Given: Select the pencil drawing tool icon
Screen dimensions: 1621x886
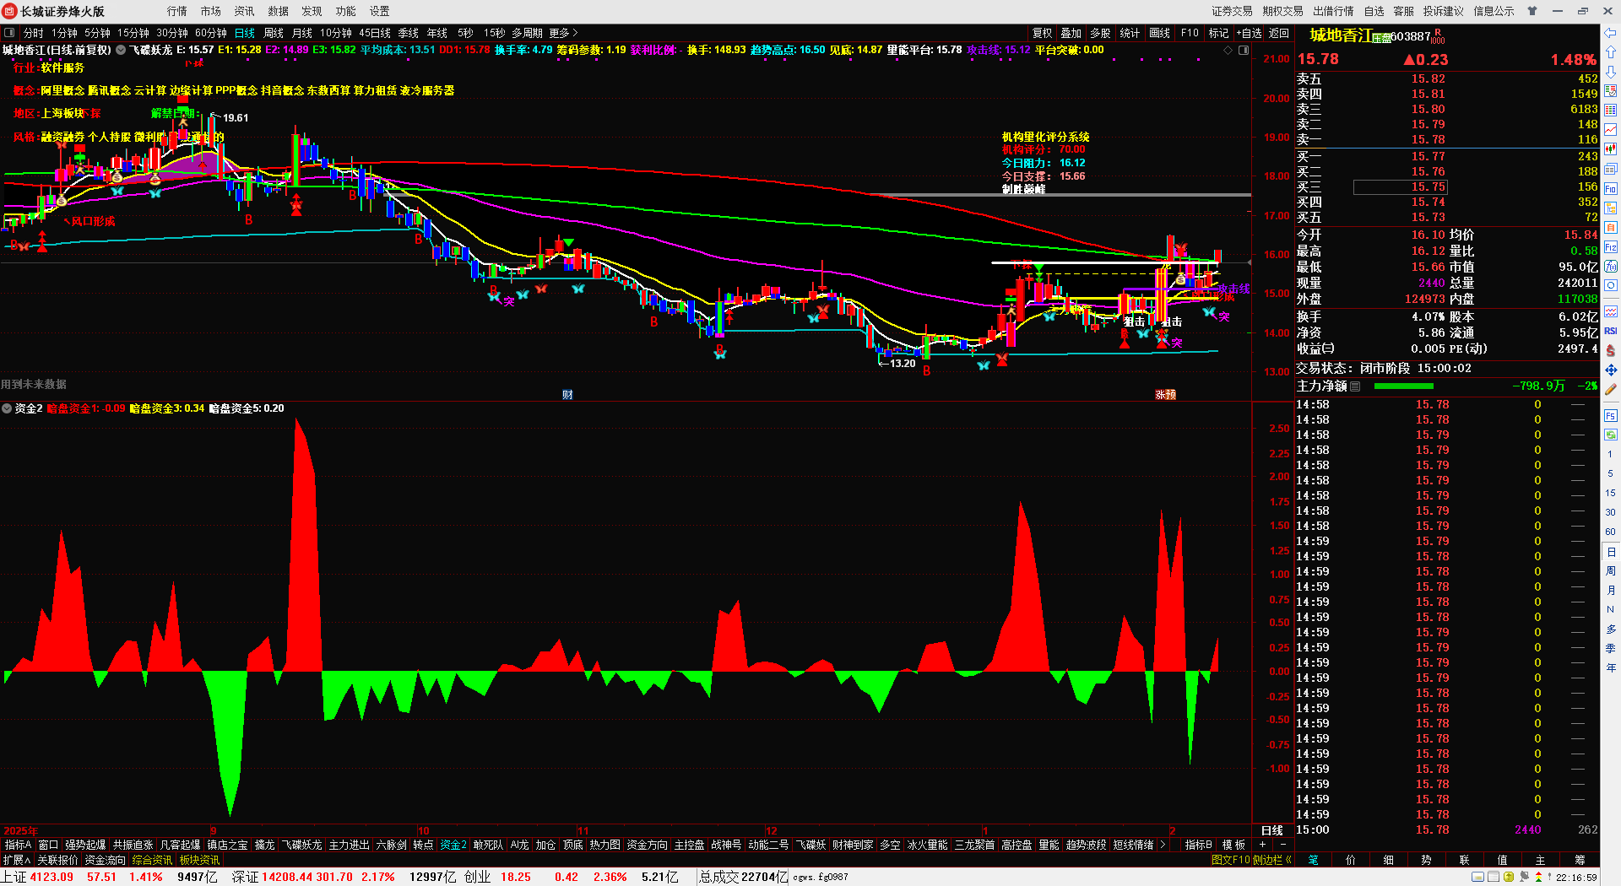Looking at the screenshot, I should point(1611,389).
